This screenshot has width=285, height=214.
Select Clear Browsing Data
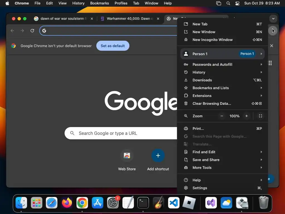pyautogui.click(x=222, y=104)
